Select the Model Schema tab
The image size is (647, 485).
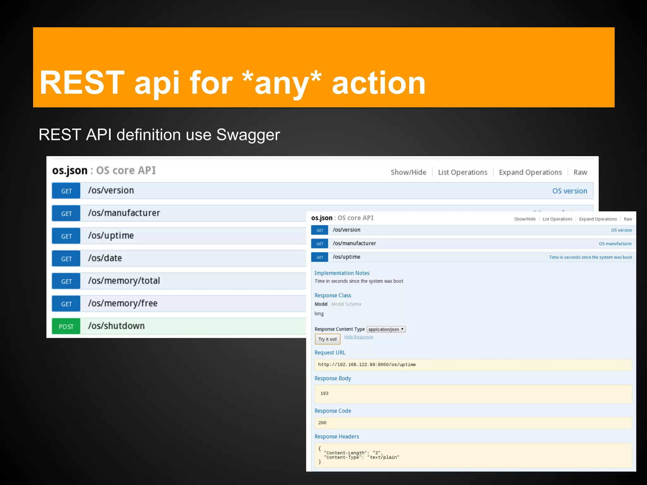click(346, 304)
